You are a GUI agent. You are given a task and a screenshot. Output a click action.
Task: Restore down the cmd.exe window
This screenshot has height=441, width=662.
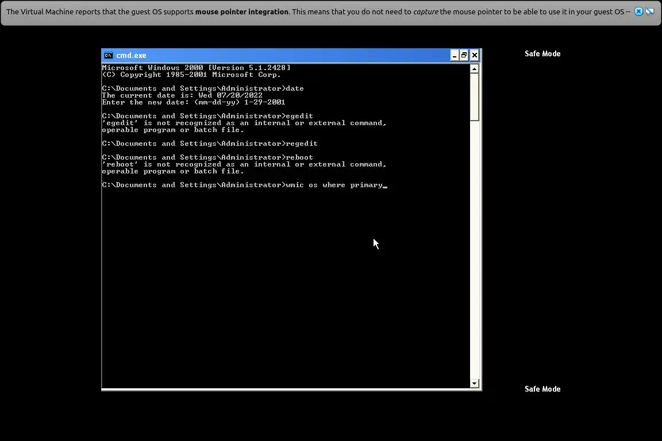click(464, 55)
